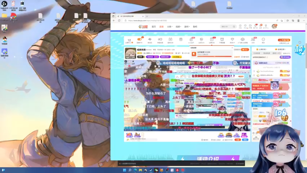Toggle the orange live-stream switch
The height and width of the screenshot is (173, 307).
click(139, 40)
